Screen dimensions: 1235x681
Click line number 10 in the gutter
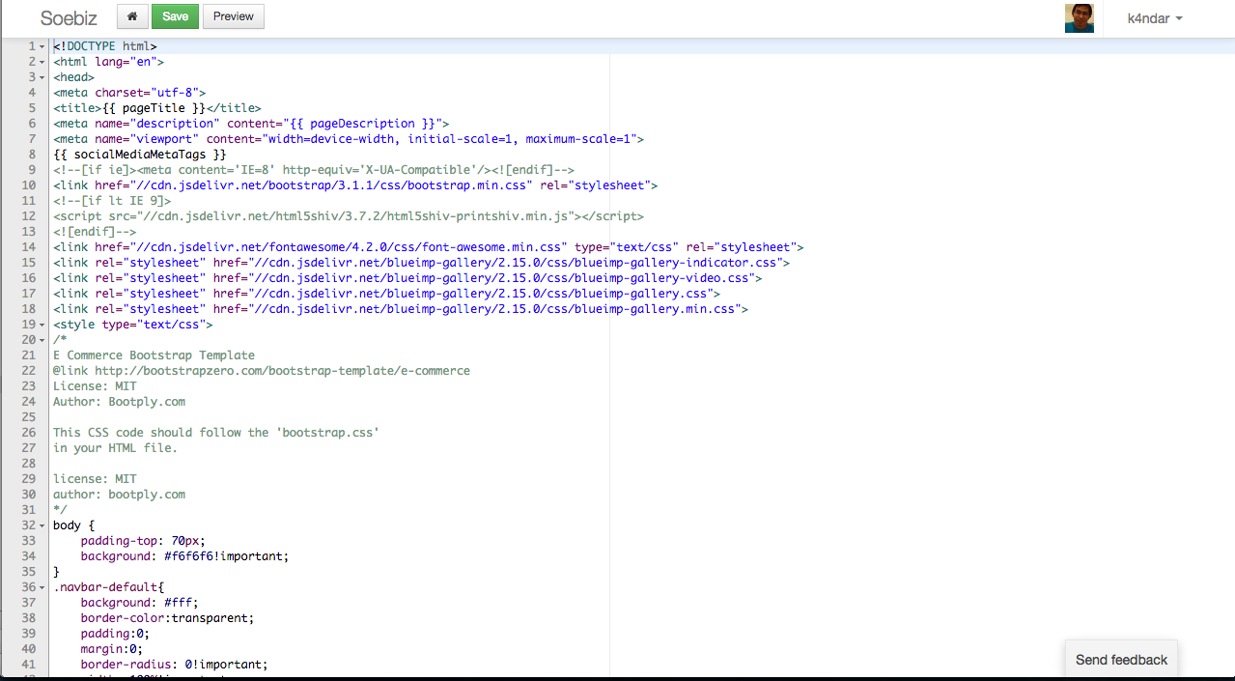[28, 185]
